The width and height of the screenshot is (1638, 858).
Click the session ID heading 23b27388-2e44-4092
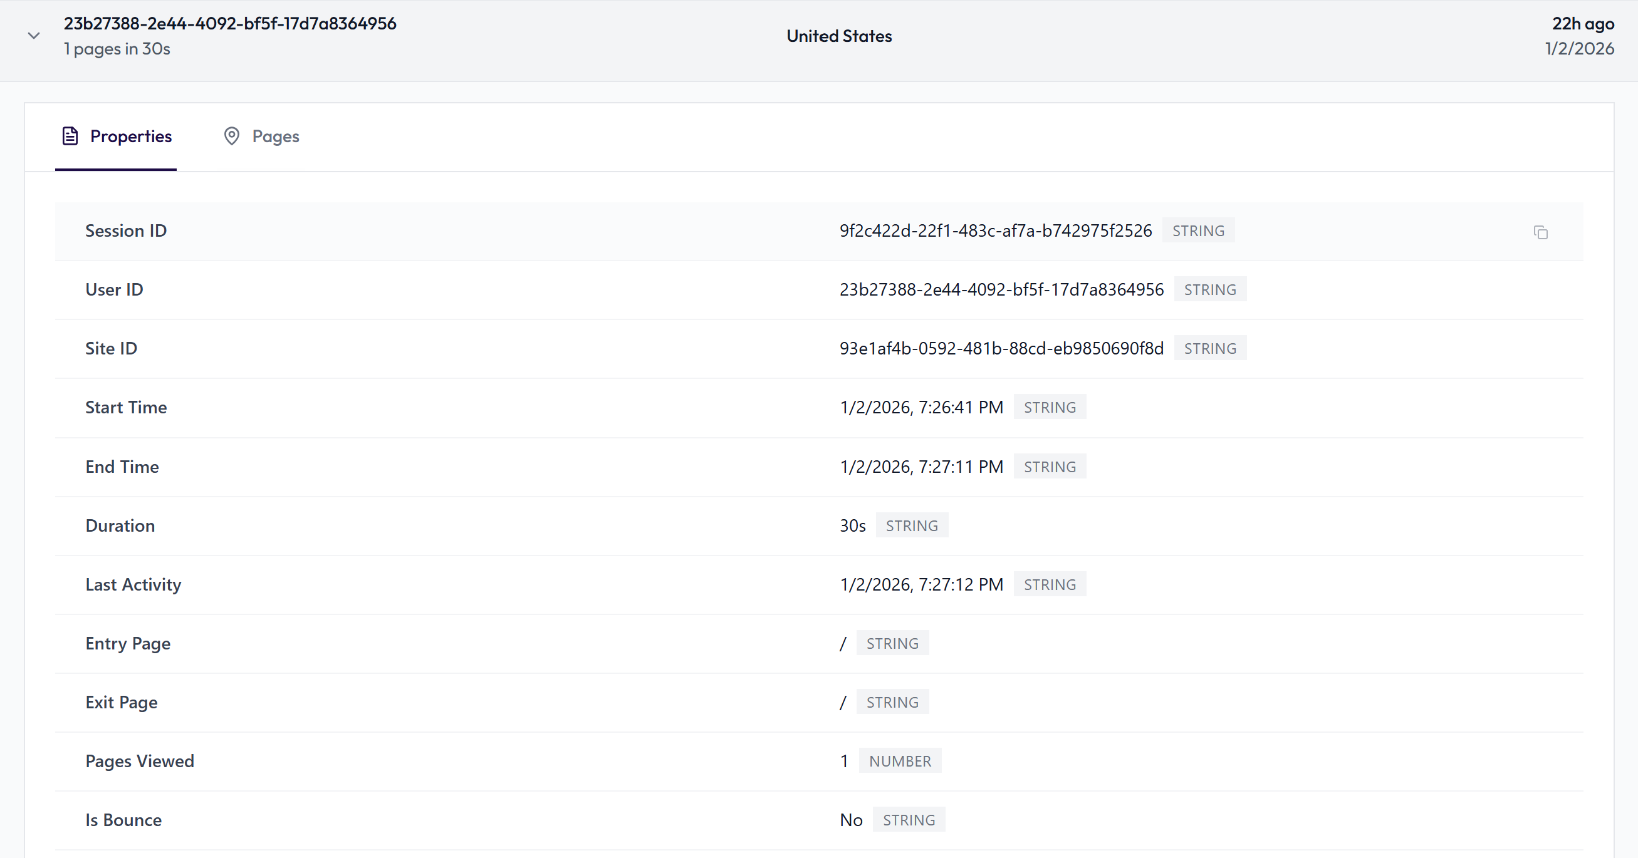tap(229, 23)
